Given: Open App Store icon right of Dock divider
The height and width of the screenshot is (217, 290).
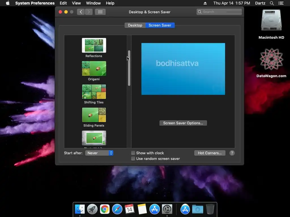Looking at the screenshot, I should (x=185, y=209).
